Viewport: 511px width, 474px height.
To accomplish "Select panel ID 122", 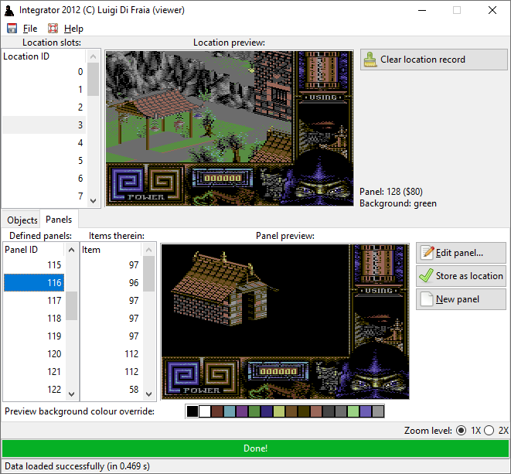I will coord(34,389).
